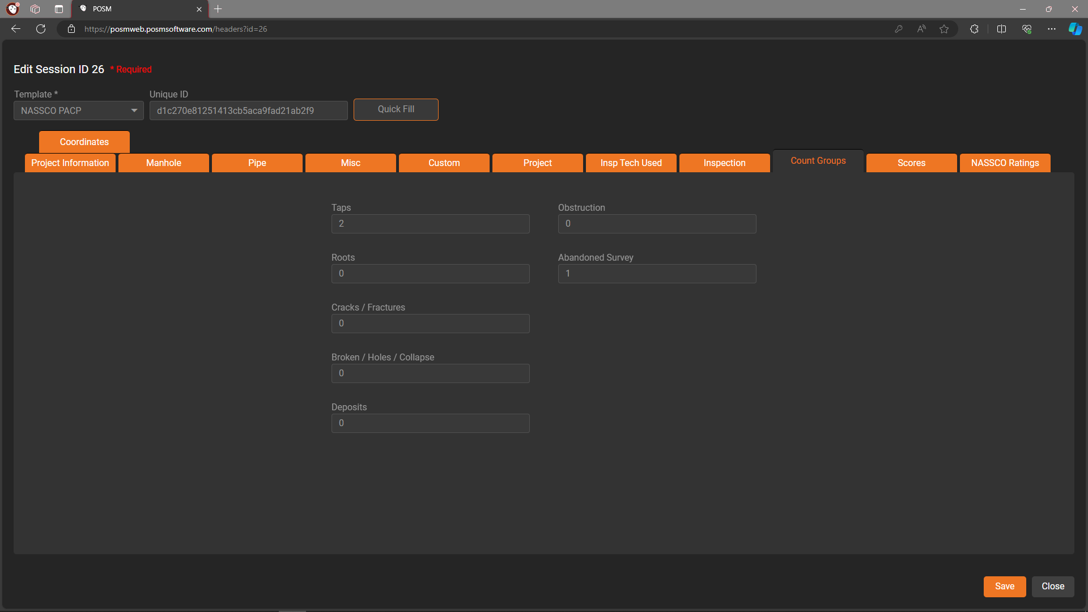This screenshot has height=612, width=1088.
Task: Select the Custom tab
Action: pos(444,163)
